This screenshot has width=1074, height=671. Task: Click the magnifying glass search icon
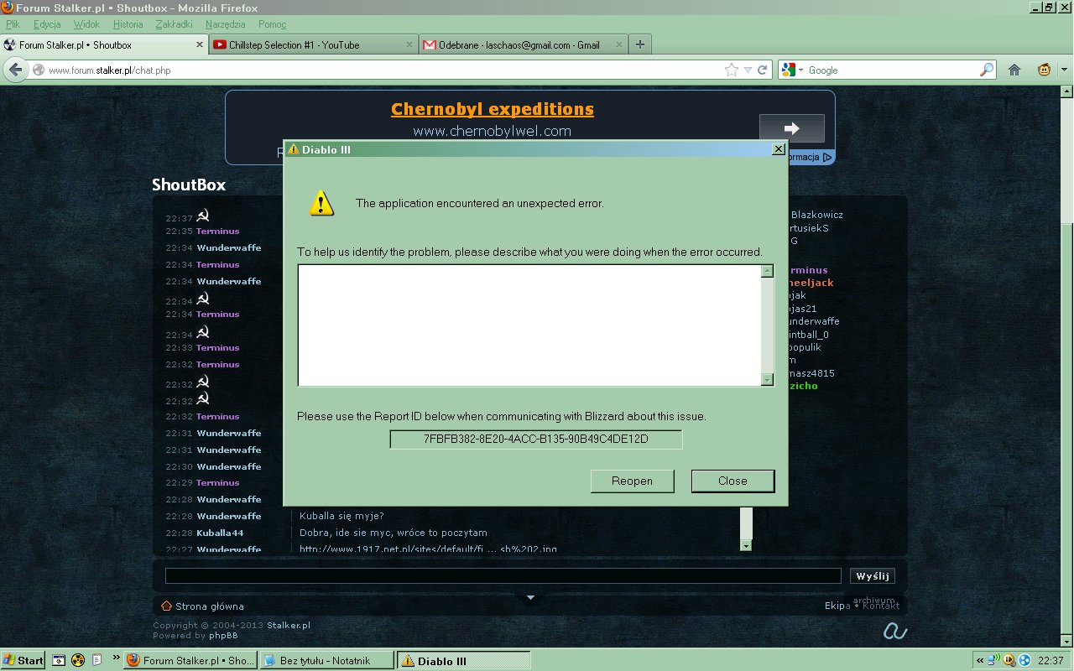tap(987, 70)
